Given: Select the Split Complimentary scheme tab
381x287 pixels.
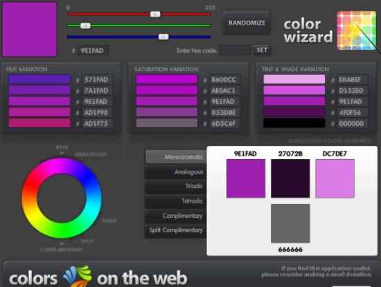Looking at the screenshot, I should [x=176, y=230].
